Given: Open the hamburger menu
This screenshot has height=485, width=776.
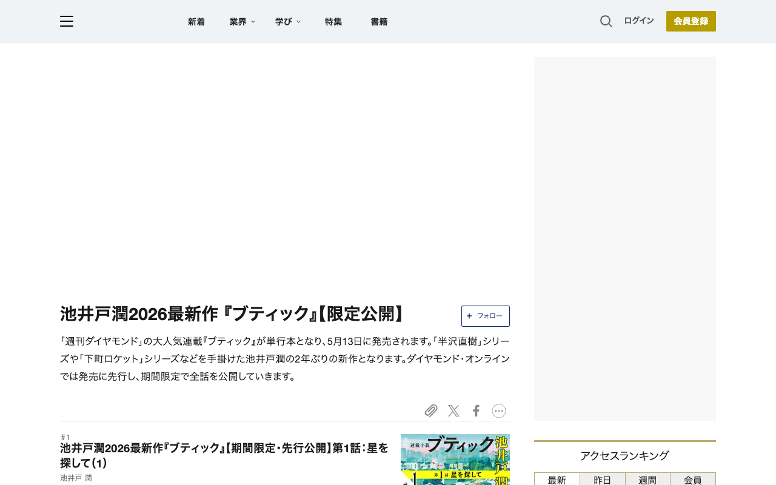Looking at the screenshot, I should point(67,21).
